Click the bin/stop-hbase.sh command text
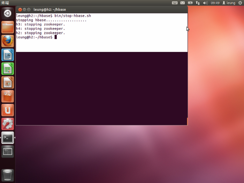 73,16
